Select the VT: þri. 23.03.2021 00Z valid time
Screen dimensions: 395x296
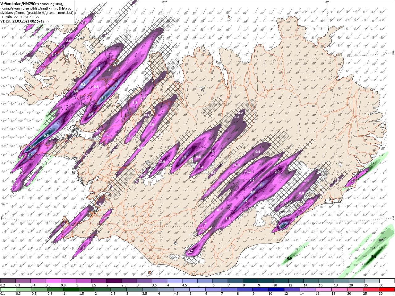(18, 21)
